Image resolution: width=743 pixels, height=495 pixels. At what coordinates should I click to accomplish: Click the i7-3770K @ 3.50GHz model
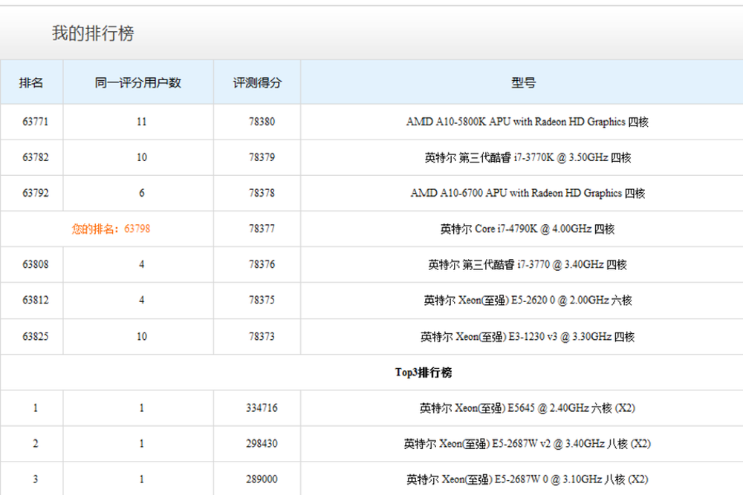(528, 157)
